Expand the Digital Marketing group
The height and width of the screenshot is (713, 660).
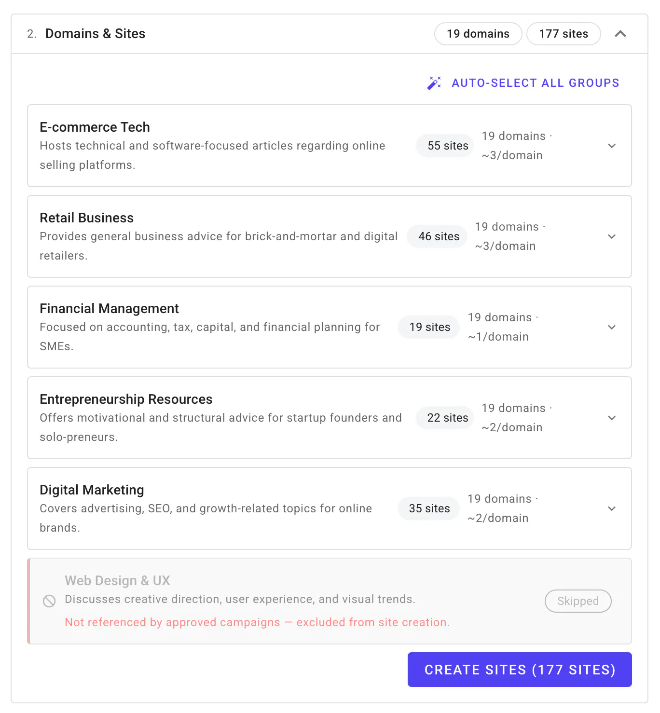612,508
